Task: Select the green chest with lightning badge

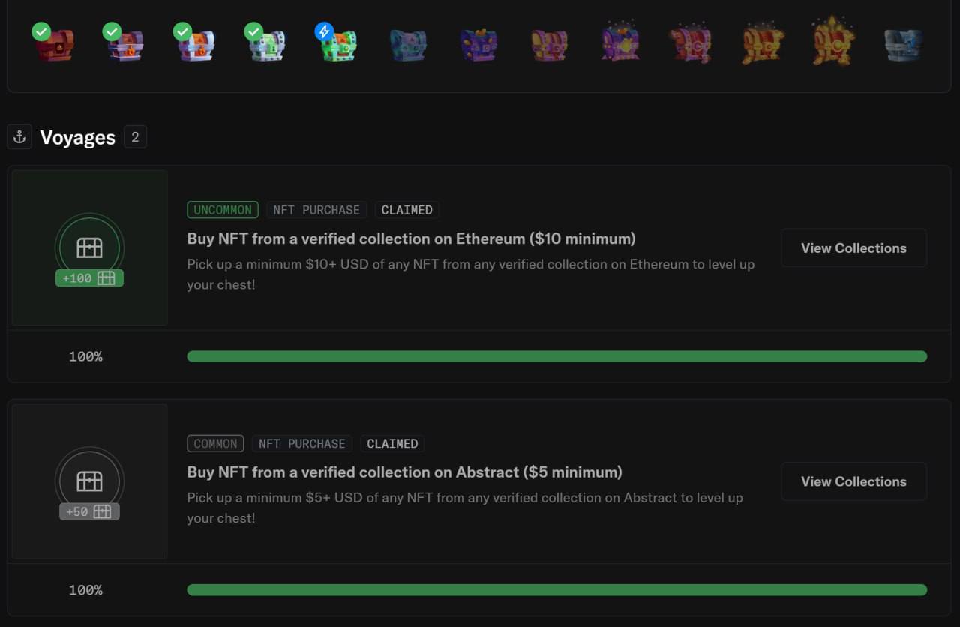Action: coord(338,45)
